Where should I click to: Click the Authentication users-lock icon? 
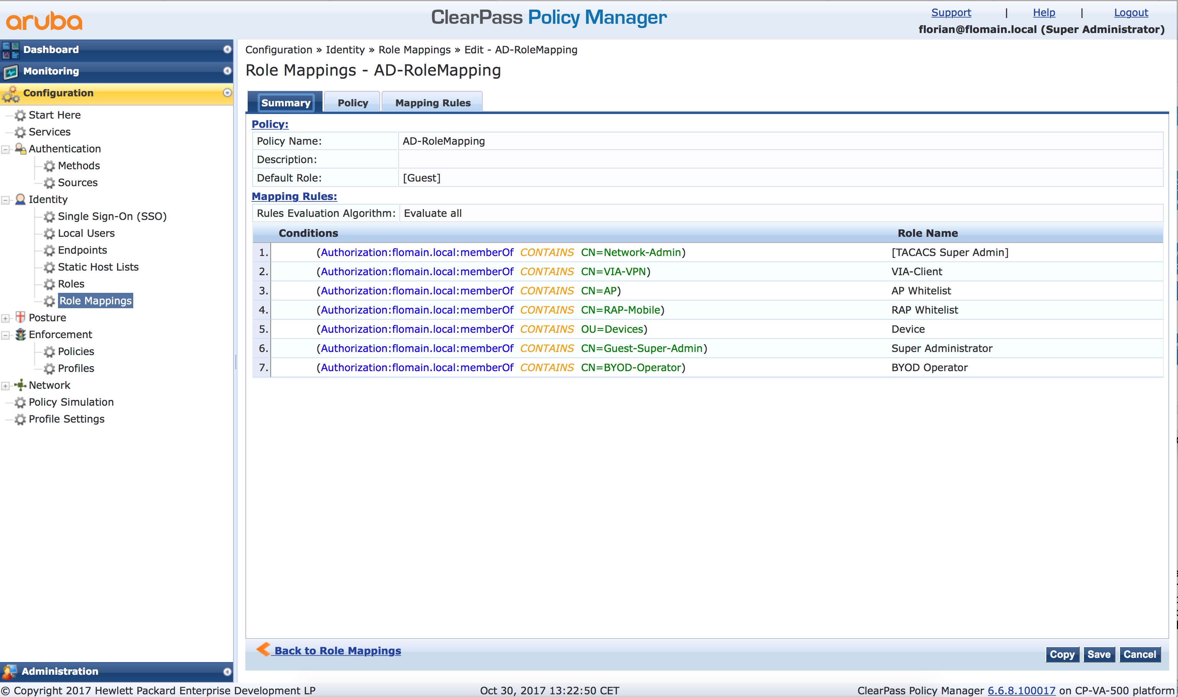(20, 149)
